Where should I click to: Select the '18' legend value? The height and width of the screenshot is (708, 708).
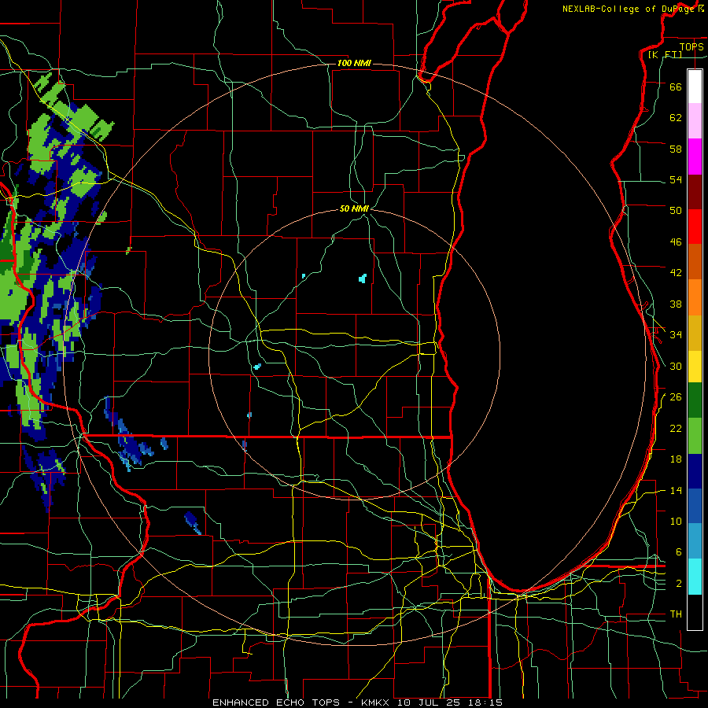tap(676, 459)
